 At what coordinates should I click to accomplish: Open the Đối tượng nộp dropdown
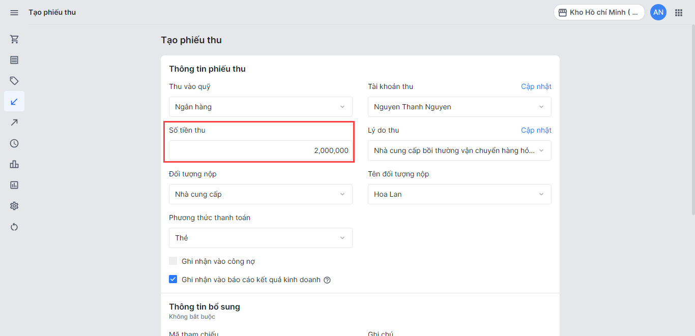260,194
